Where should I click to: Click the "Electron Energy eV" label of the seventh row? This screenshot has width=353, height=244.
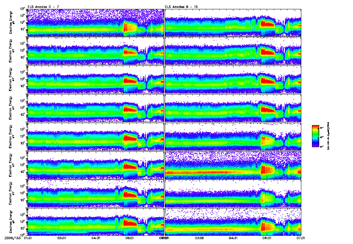coord(12,194)
